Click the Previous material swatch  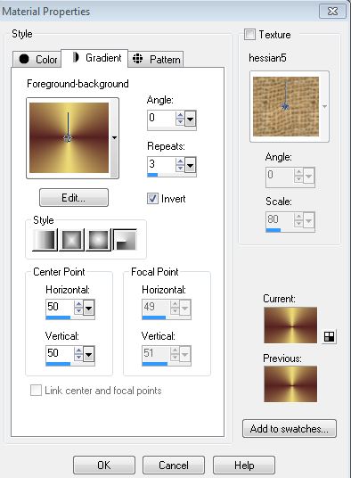(x=290, y=383)
